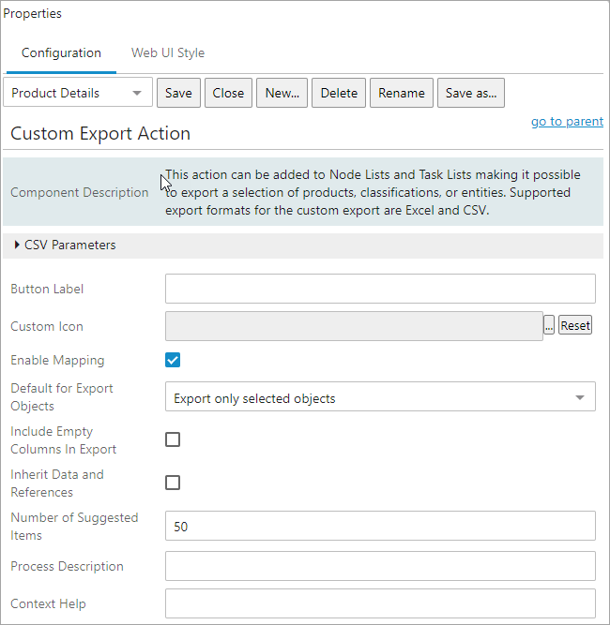Enable Inherit Data and References checkbox
Image resolution: width=610 pixels, height=625 pixels.
coord(173,483)
